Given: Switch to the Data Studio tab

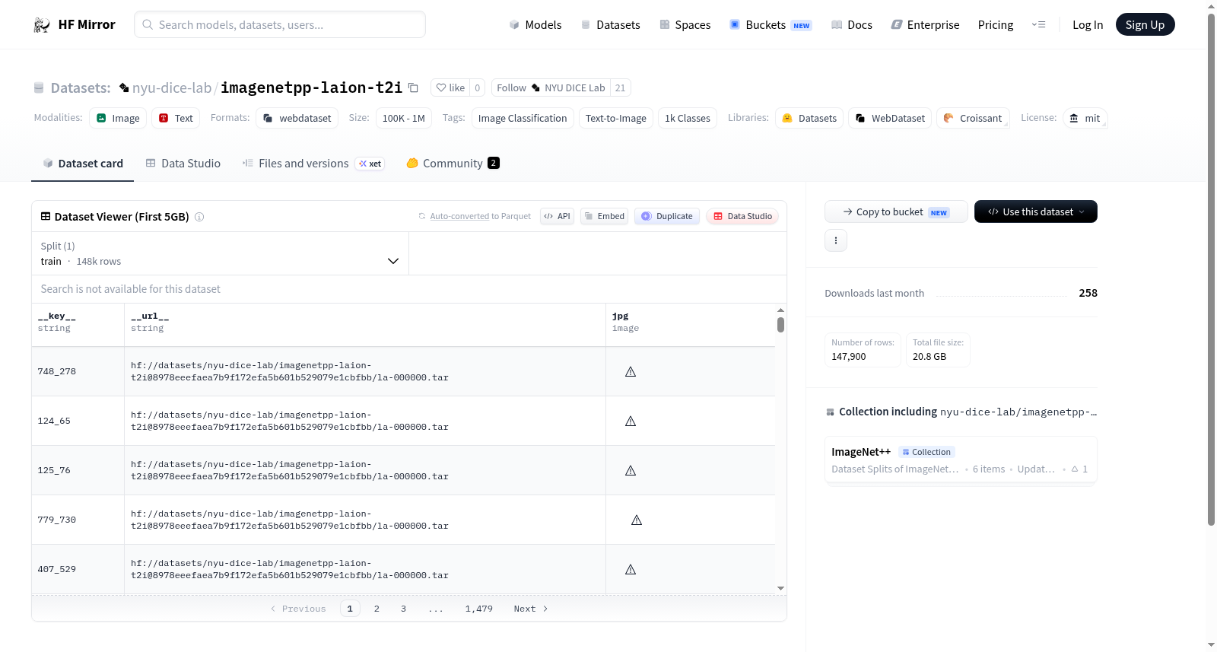Looking at the screenshot, I should click(183, 164).
